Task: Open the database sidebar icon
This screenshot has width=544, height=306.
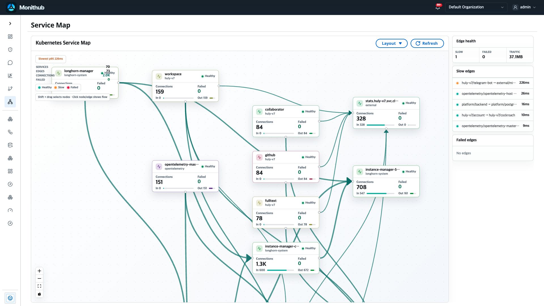Action: (x=10, y=145)
